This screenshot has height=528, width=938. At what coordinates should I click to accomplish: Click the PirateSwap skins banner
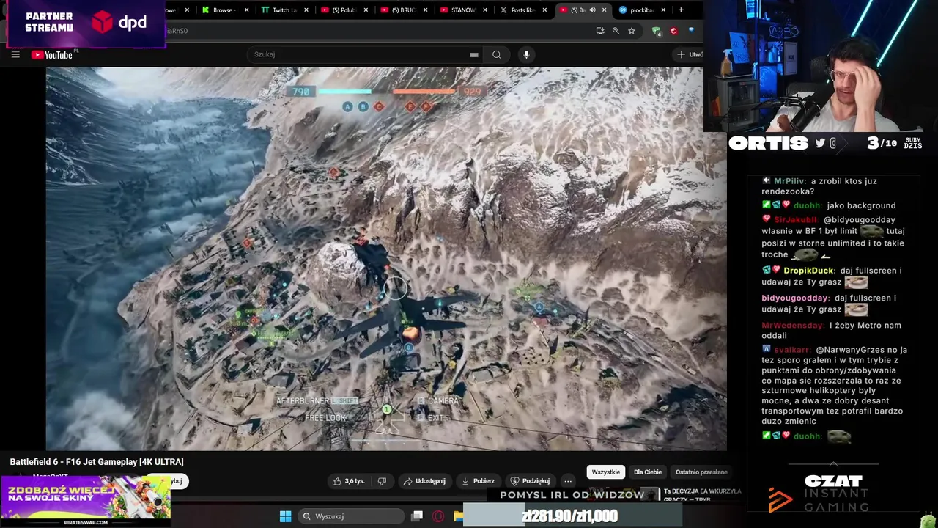pyautogui.click(x=86, y=501)
